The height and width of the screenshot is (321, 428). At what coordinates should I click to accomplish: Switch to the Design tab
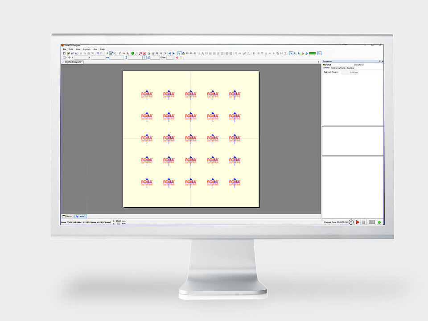pos(68,216)
